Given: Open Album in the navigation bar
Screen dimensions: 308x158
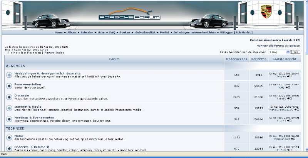Looking at the screenshot, I should click(x=72, y=33).
